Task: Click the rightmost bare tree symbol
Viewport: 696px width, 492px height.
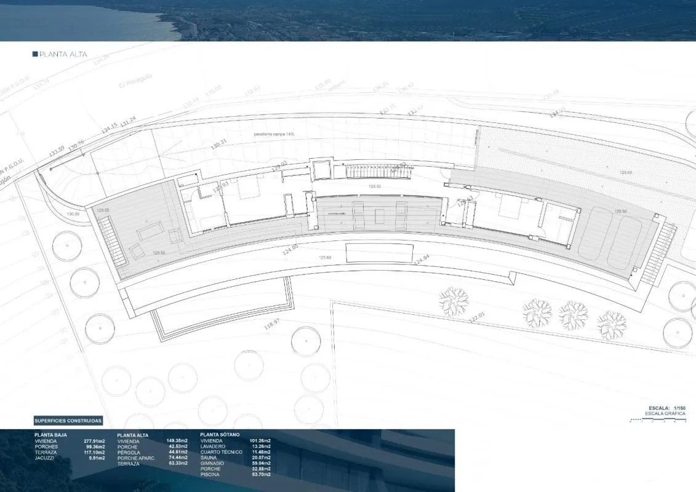Action: click(x=612, y=325)
